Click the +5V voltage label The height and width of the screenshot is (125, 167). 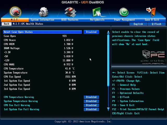coord(6,56)
